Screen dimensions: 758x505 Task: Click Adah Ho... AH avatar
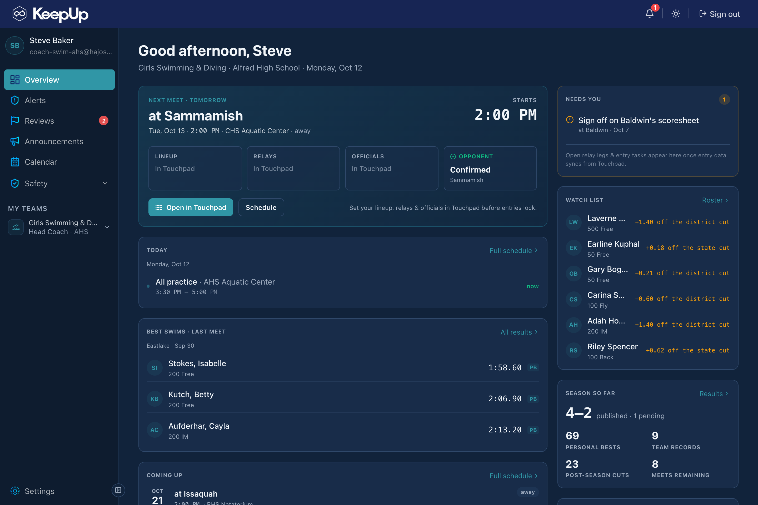coord(573,325)
